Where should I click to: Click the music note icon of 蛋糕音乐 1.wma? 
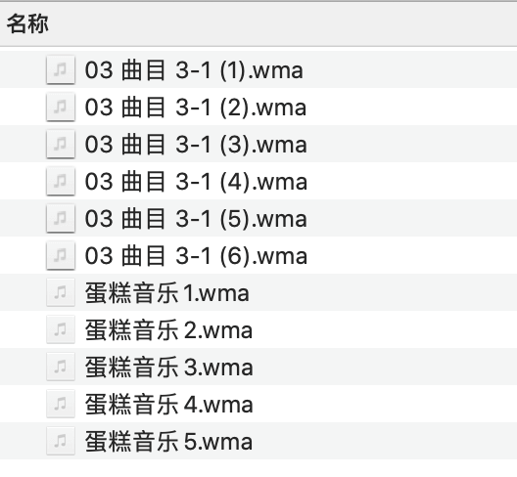[x=61, y=292]
